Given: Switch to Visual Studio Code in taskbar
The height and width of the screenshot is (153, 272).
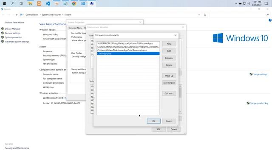Looking at the screenshot, I should pos(48,3).
